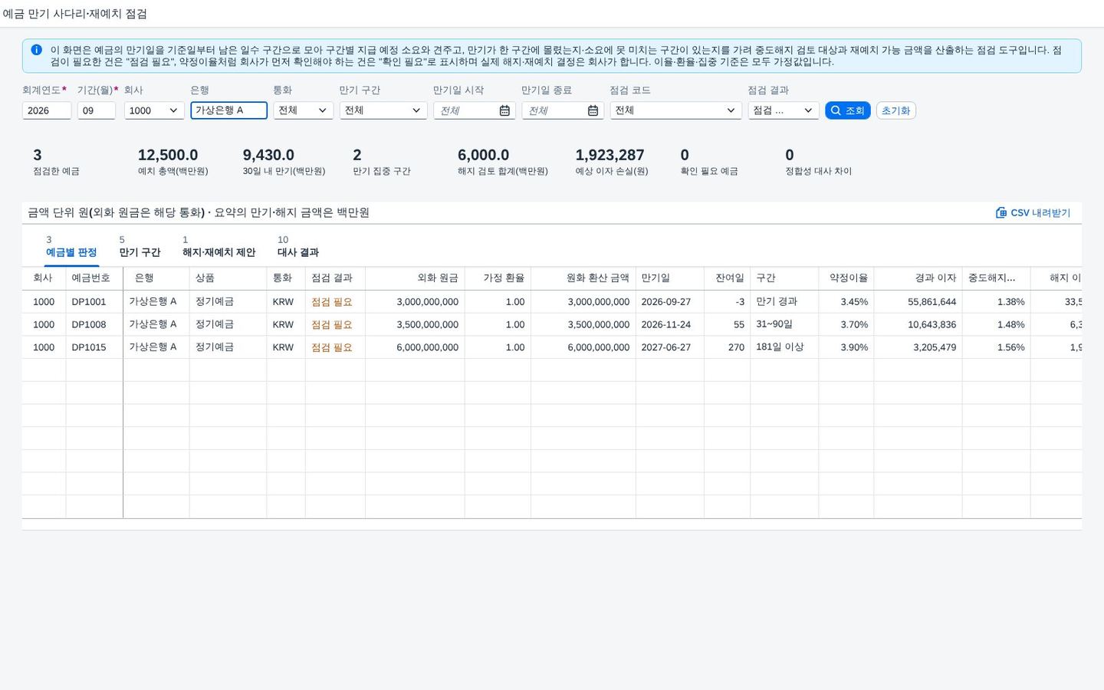Click the 점검 필요 status in DP1001 row
Screen dimensions: 1104x690
[332, 302]
